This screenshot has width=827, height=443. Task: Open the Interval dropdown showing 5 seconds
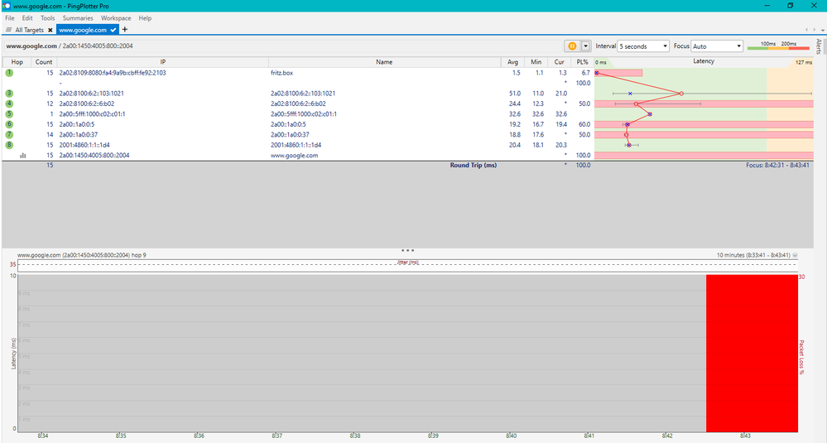coord(643,46)
